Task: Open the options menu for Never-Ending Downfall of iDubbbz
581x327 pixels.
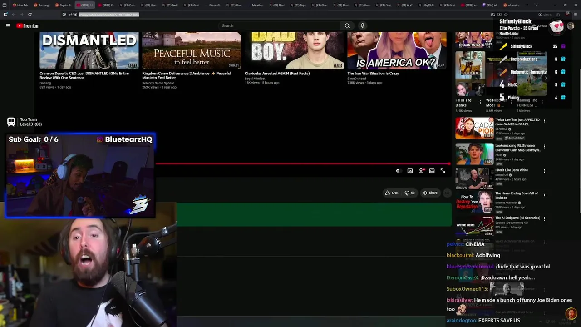Action: (x=544, y=194)
